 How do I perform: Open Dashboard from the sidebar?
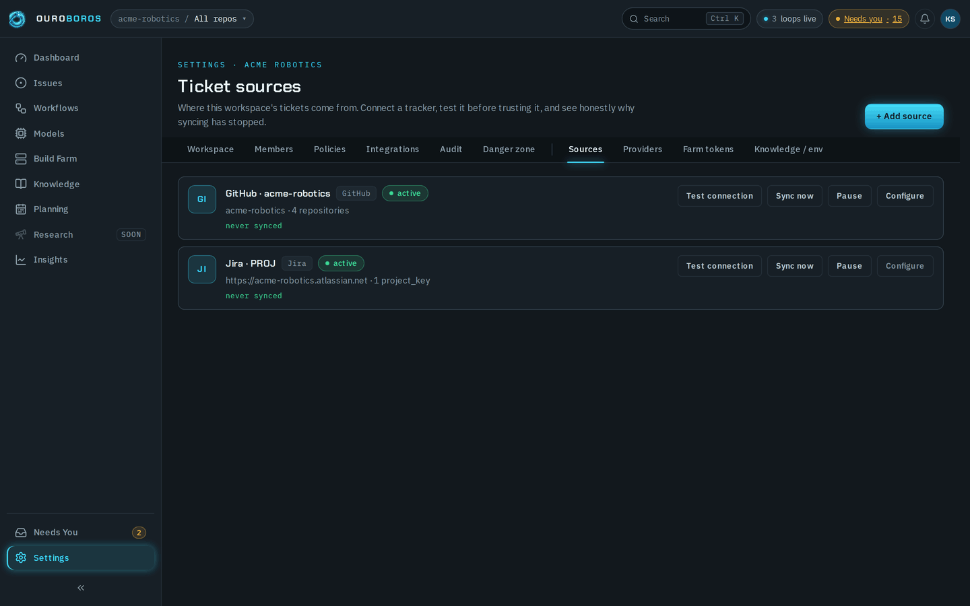pos(81,58)
